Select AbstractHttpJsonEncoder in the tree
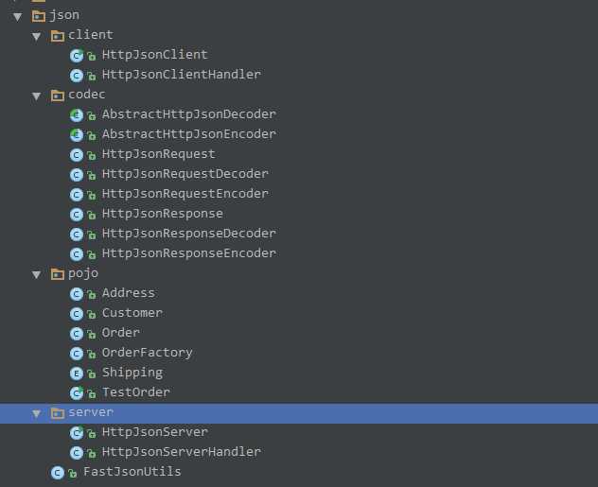The image size is (598, 487). [x=188, y=134]
